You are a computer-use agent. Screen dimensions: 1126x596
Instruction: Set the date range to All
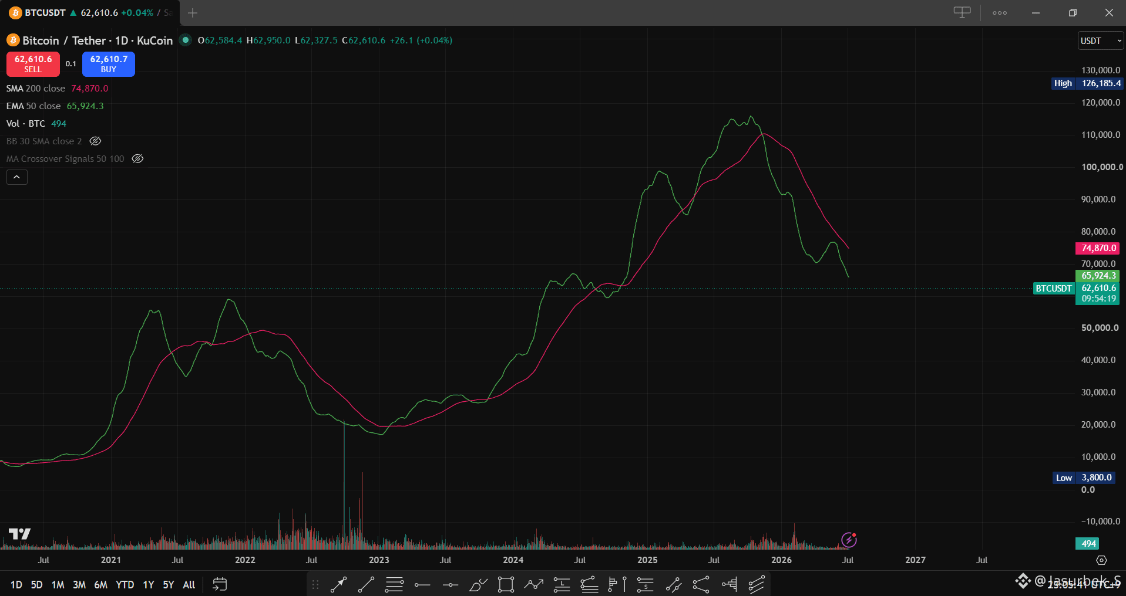tap(189, 584)
